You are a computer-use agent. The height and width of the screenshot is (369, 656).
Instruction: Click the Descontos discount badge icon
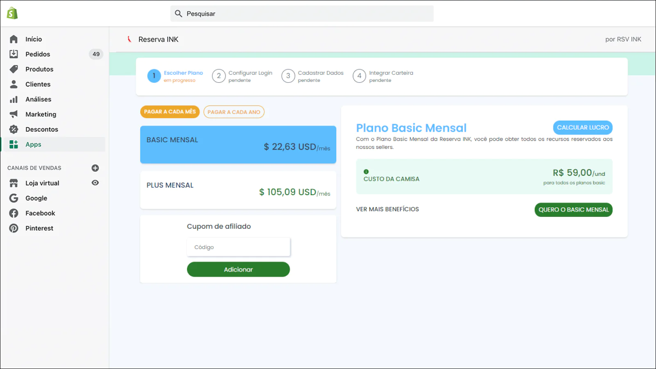tap(14, 129)
